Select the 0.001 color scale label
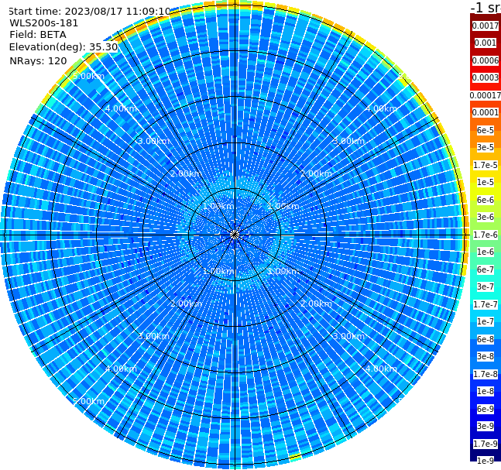This screenshot has height=470, width=501. pyautogui.click(x=486, y=43)
